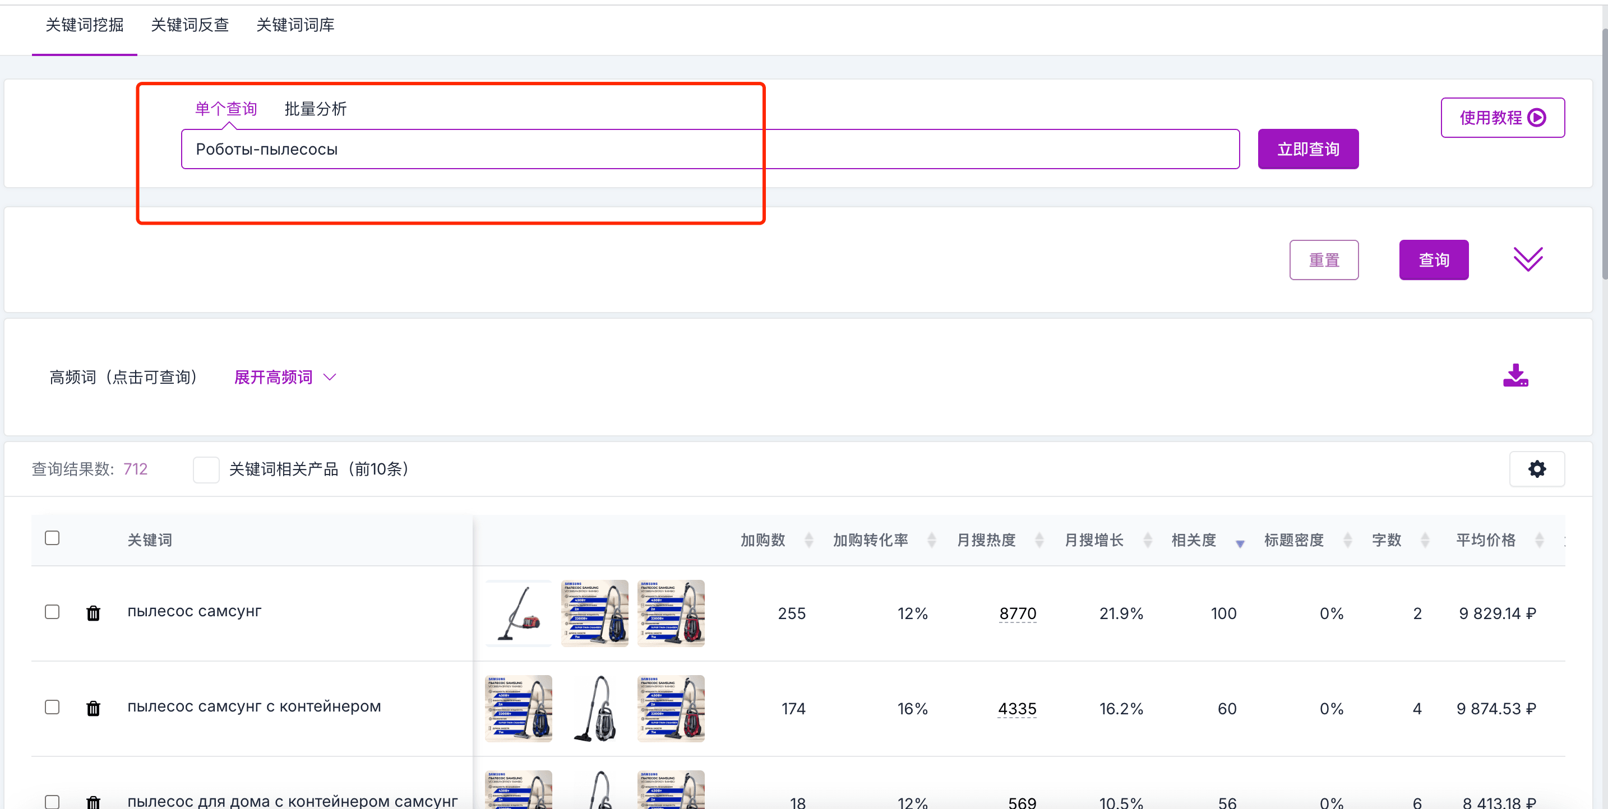Sort by 月搜增长 column arrows
The height and width of the screenshot is (809, 1608).
click(1147, 540)
